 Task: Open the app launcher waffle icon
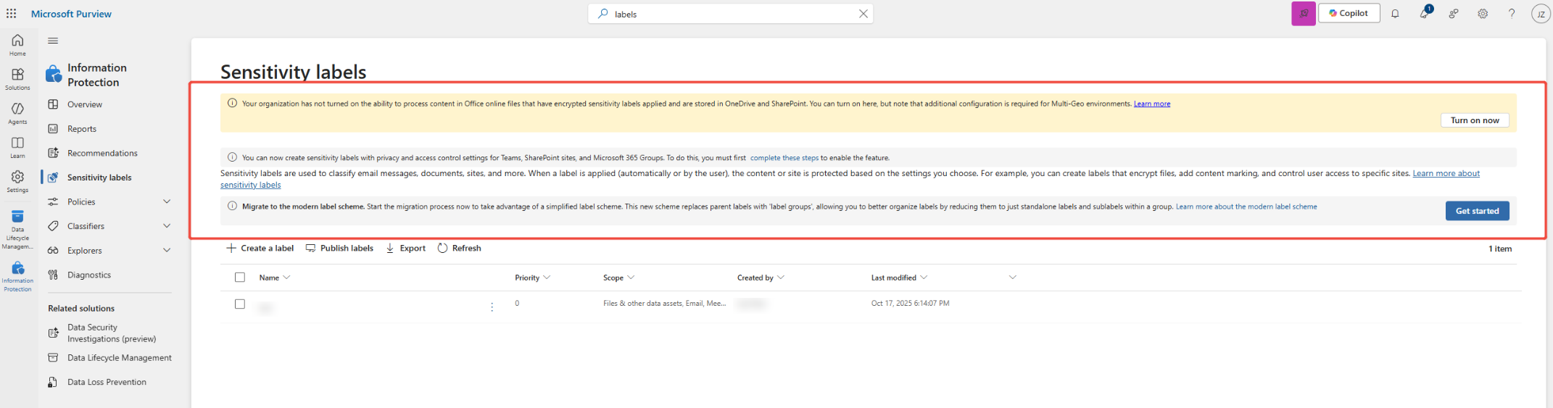11,14
